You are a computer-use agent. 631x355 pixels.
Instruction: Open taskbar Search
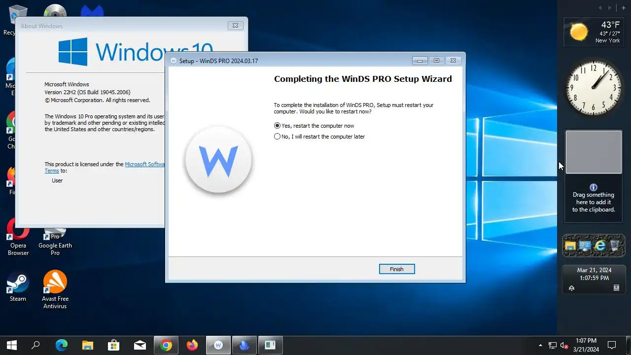(x=35, y=345)
